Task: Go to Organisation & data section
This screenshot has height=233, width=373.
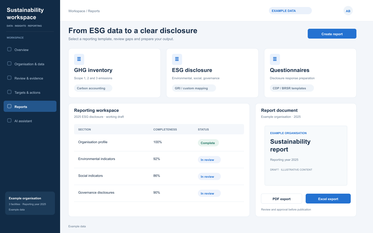Action: tap(30, 64)
